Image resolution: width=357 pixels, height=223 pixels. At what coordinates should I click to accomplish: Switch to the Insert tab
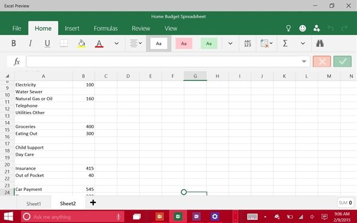point(72,28)
